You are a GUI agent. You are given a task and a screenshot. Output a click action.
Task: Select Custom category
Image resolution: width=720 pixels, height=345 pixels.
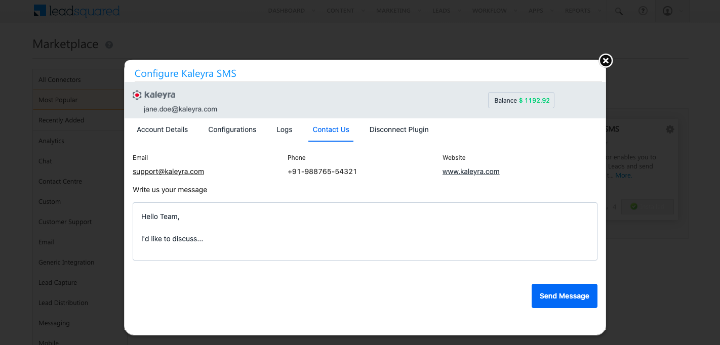[x=50, y=201]
